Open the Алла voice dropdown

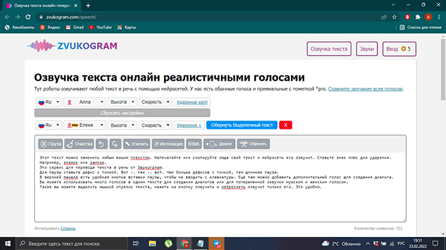pos(85,102)
